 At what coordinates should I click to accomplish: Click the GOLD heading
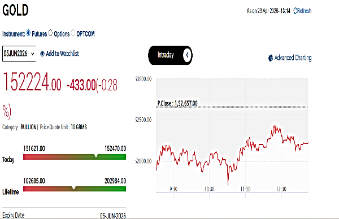tap(15, 10)
